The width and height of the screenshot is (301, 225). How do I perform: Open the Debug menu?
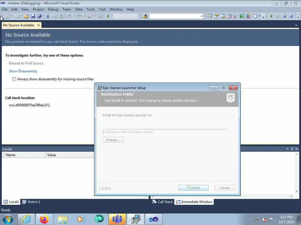click(53, 9)
